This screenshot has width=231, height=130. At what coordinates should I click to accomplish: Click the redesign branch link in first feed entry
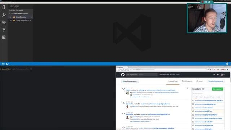click(141, 90)
